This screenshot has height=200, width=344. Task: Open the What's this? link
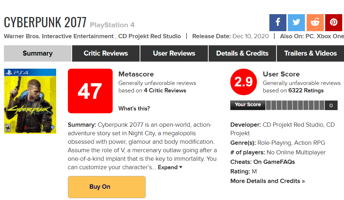point(134,108)
